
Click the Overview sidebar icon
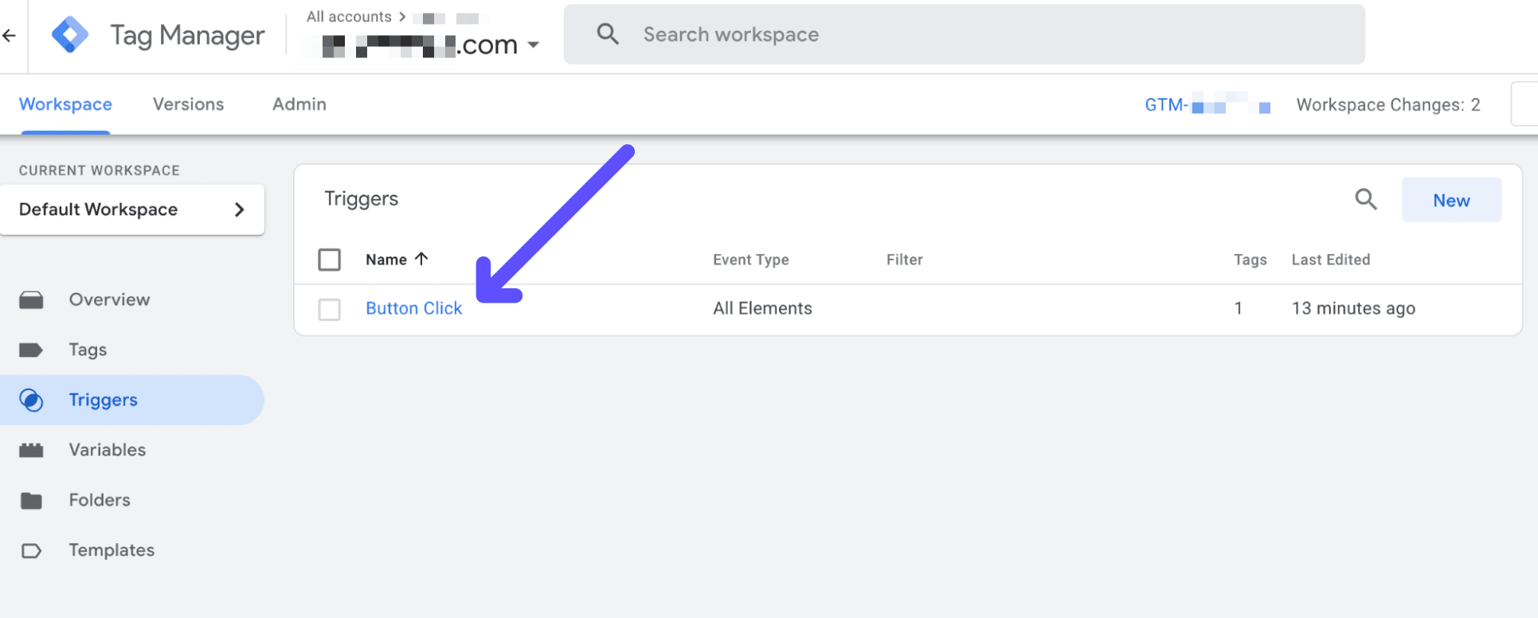(31, 300)
